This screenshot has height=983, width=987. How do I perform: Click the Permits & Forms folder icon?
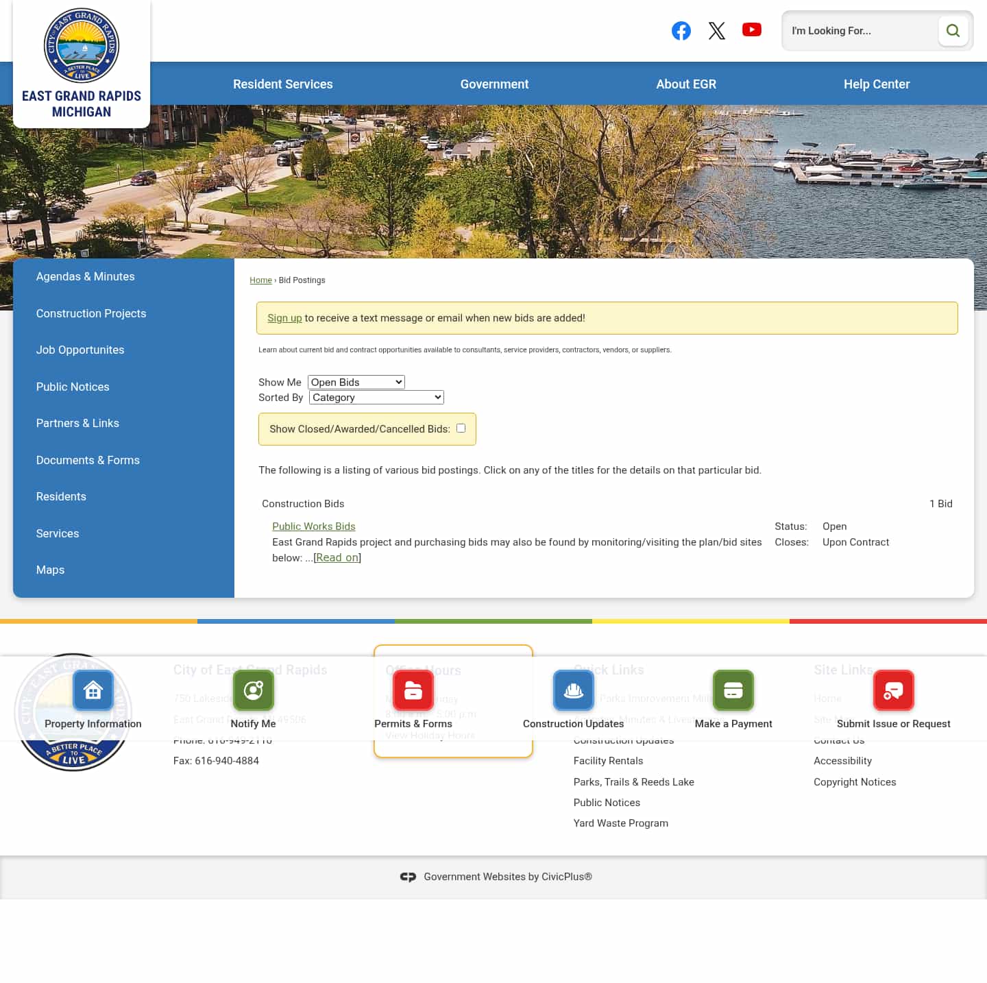point(413,690)
